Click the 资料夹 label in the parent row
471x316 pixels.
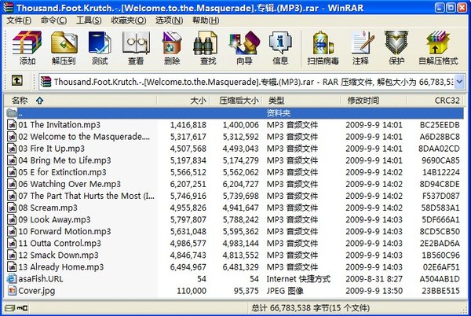coord(278,113)
